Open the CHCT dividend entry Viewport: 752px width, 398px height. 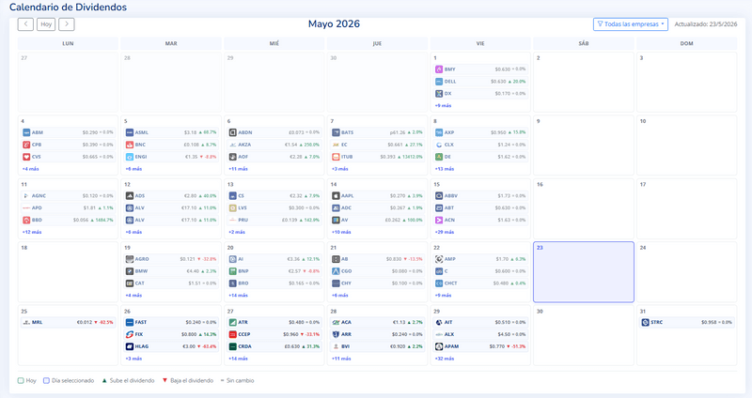[x=480, y=283]
